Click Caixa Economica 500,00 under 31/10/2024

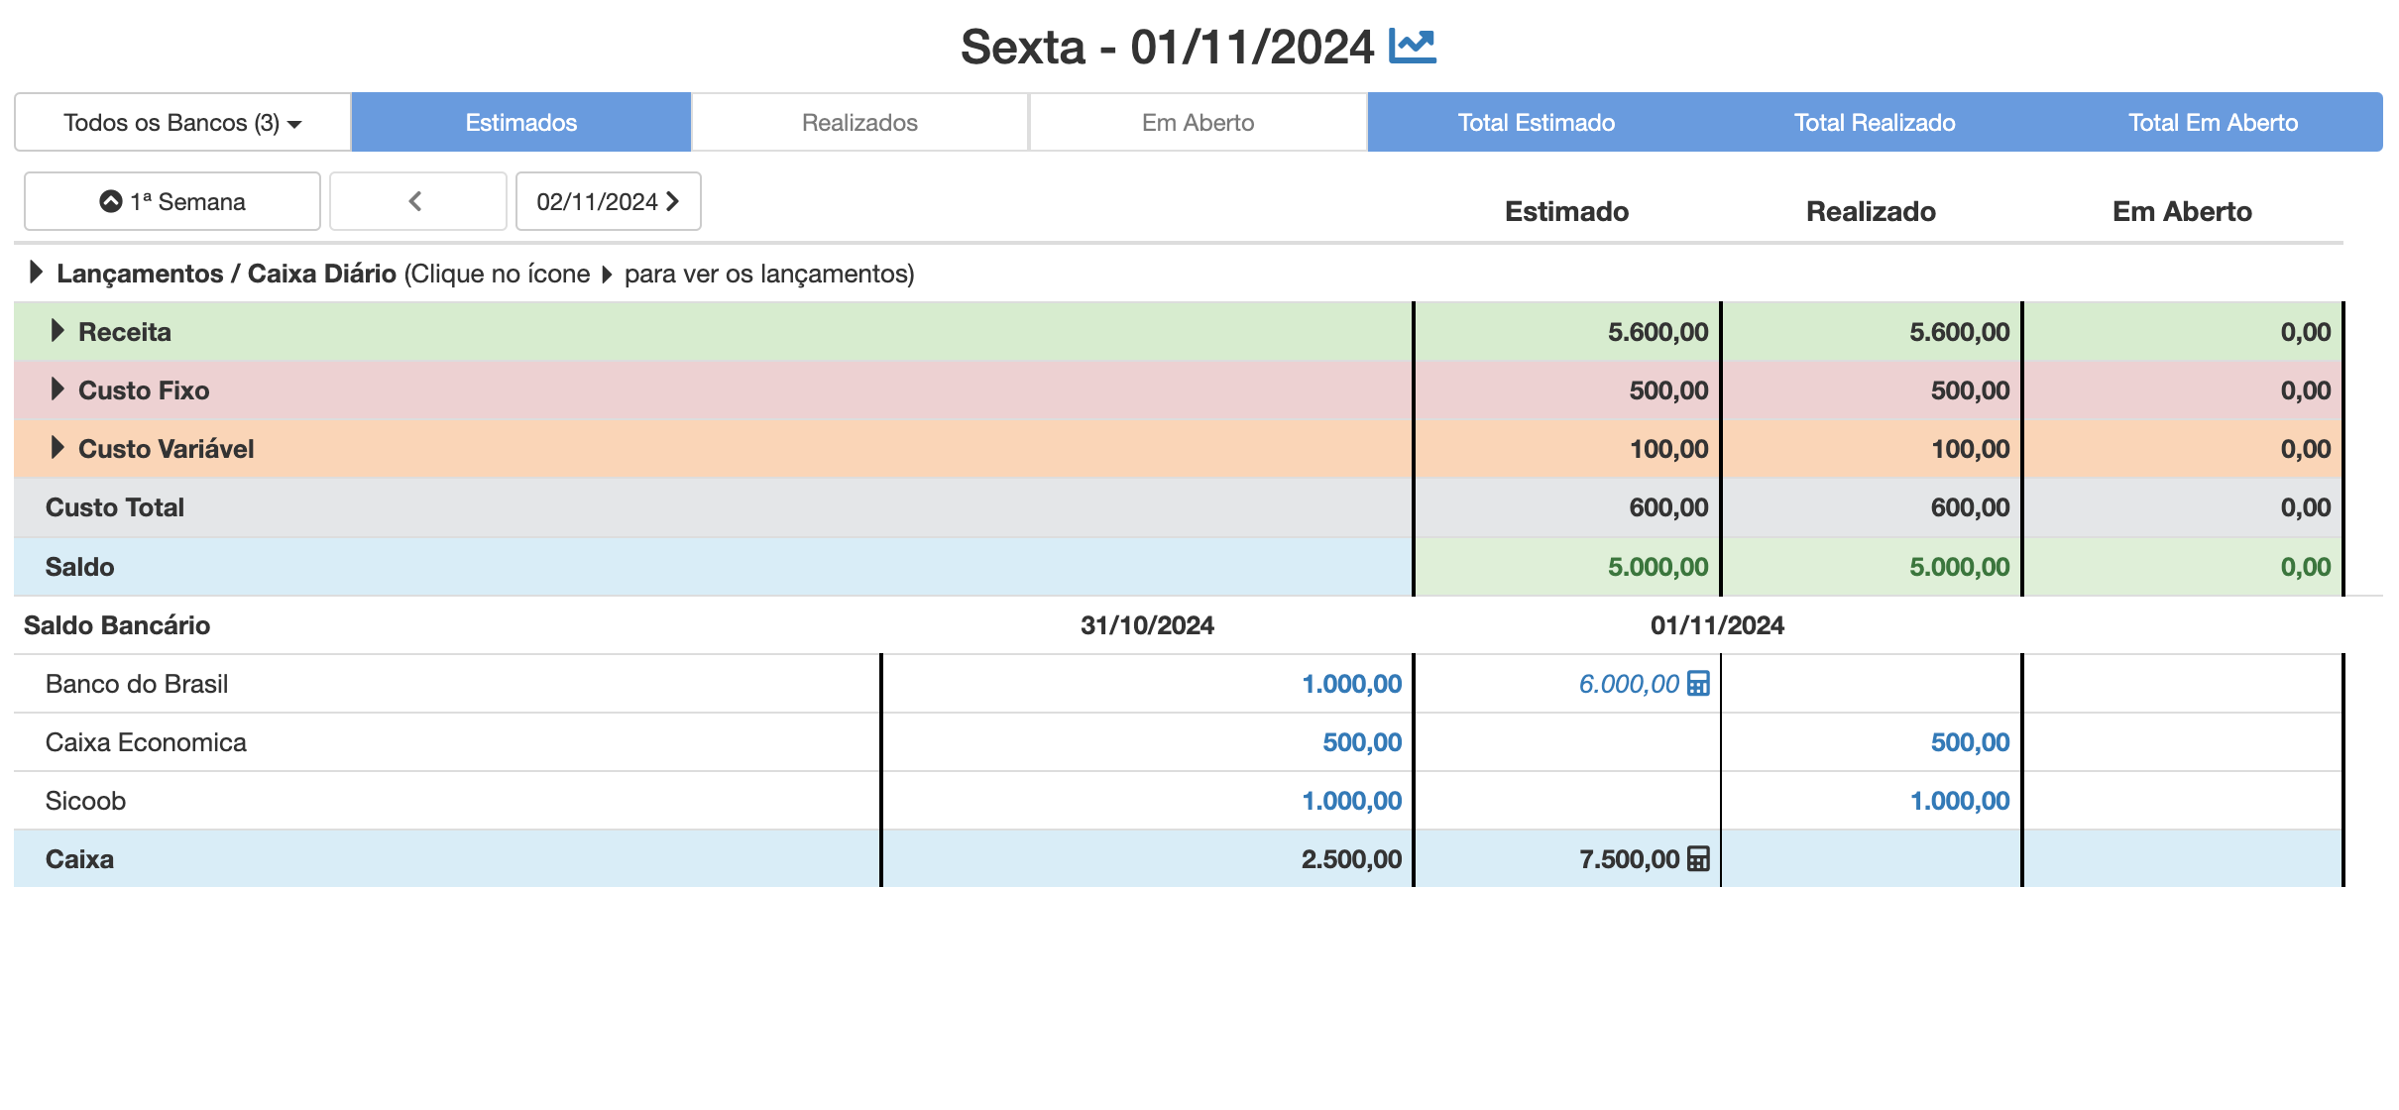[1362, 742]
